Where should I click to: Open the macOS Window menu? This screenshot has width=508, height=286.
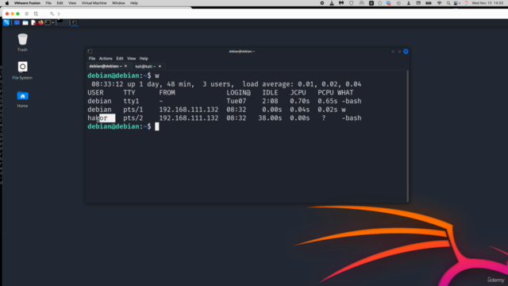click(x=118, y=3)
